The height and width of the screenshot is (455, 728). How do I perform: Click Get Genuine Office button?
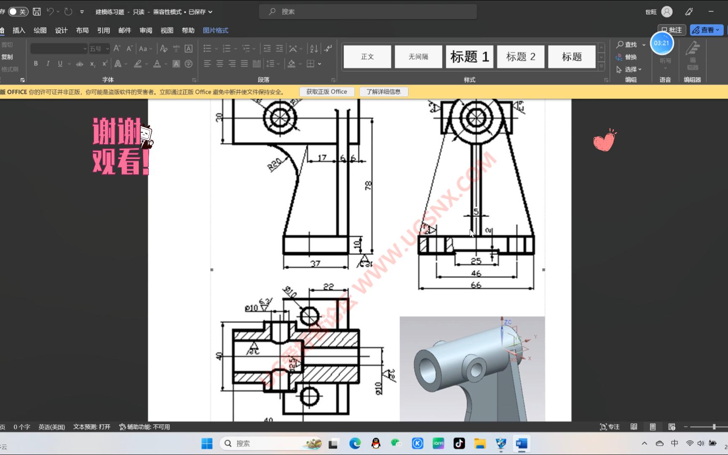[x=327, y=92]
